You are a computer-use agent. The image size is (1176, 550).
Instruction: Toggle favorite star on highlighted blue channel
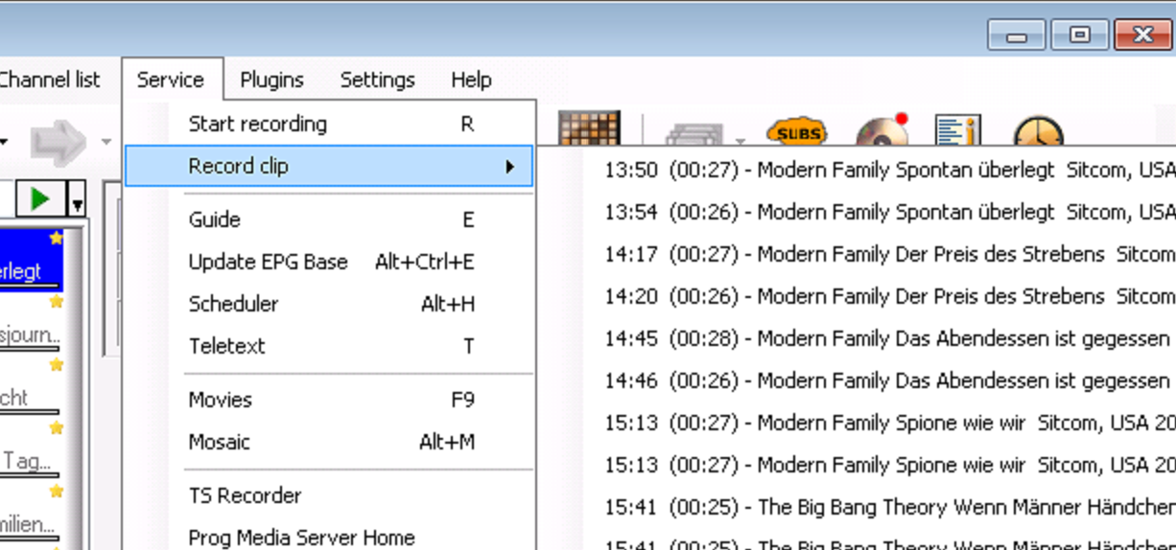point(56,238)
